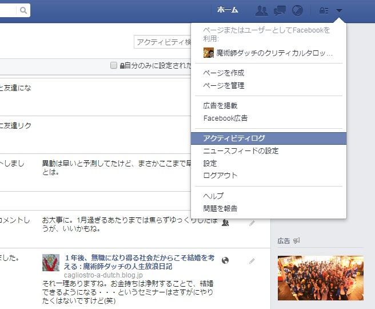
Task: Open the notifications globe icon
Action: point(297,10)
